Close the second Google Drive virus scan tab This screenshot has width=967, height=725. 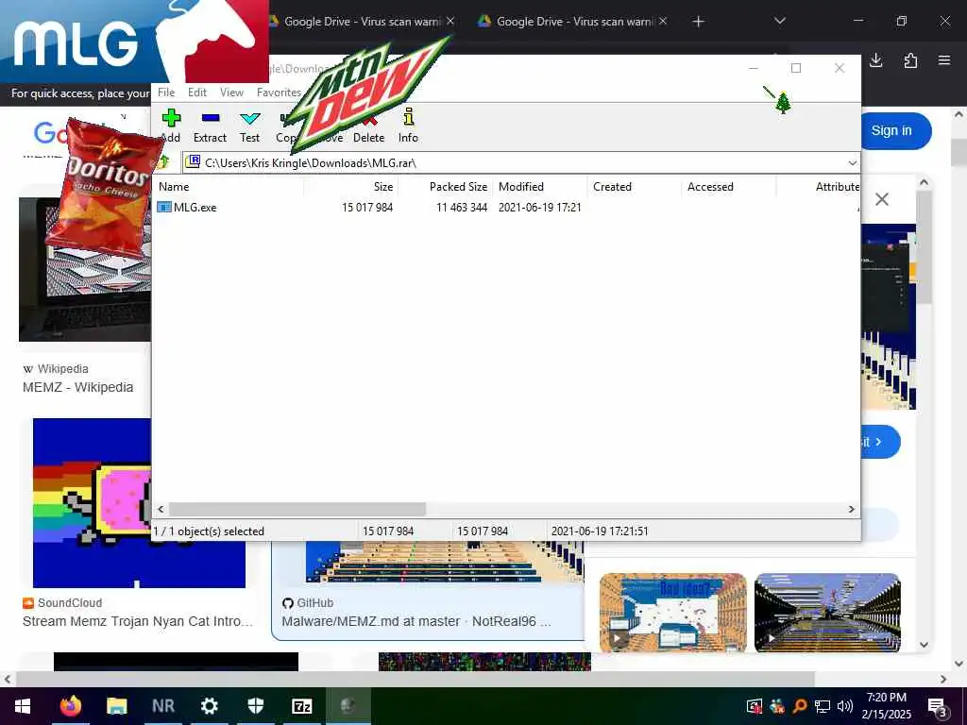pos(663,21)
